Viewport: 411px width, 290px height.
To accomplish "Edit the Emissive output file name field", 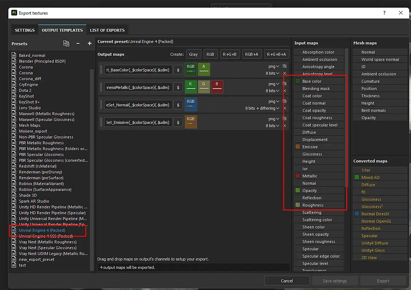I will pos(138,122).
